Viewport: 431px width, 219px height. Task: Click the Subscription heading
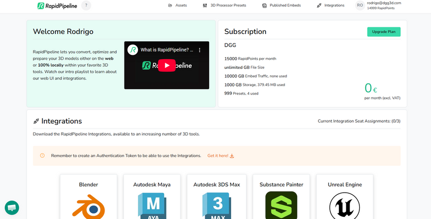[245, 32]
